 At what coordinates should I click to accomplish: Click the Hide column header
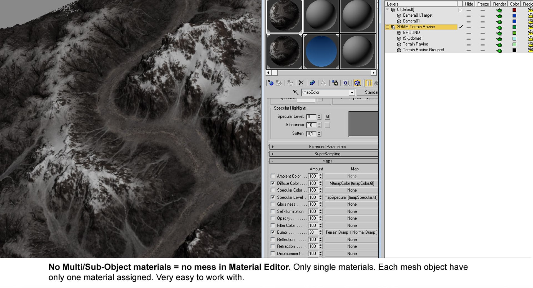(469, 4)
